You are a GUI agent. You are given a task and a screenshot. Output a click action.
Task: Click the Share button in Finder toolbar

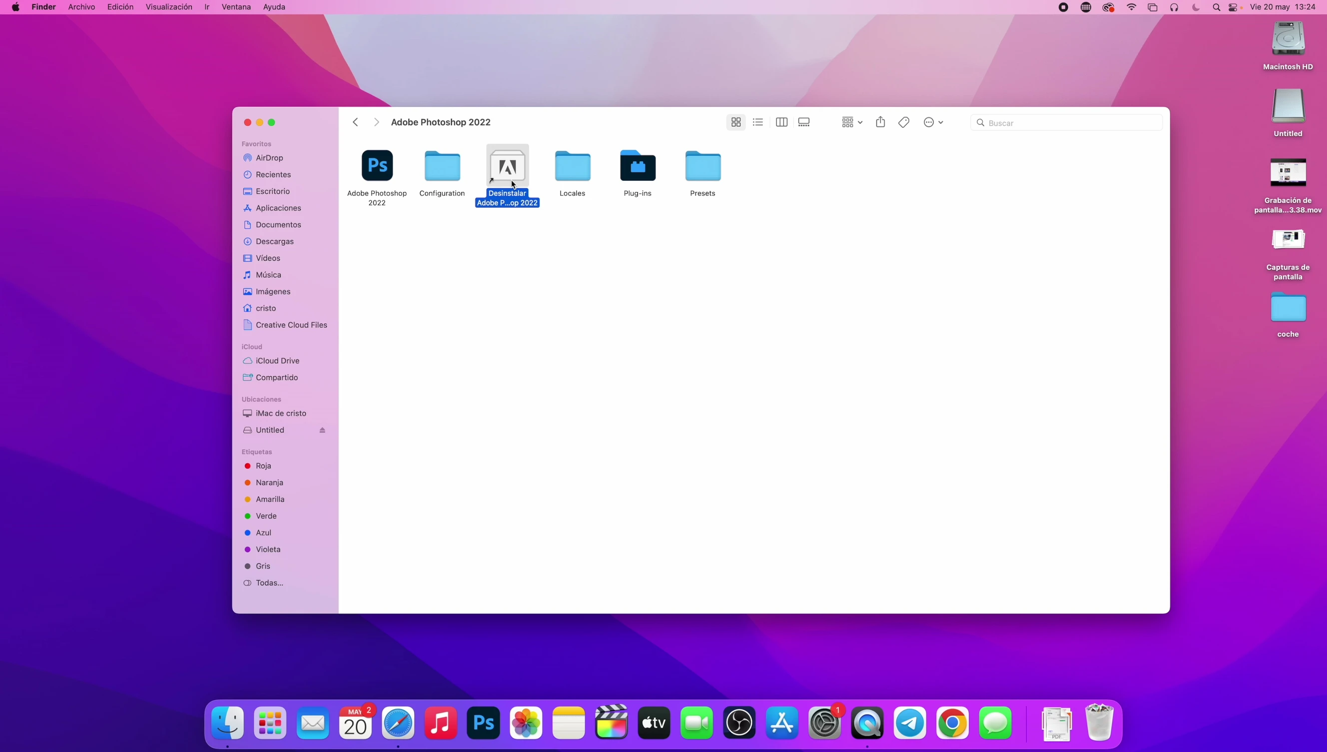tap(880, 122)
